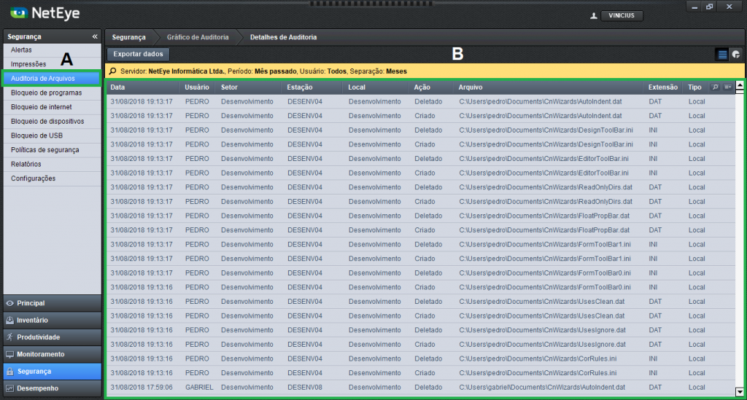Click the deleted DesignToolBar.ini file path
This screenshot has width=747, height=400.
pos(546,130)
